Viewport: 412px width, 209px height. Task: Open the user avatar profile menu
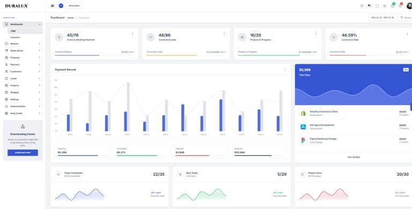point(409,6)
